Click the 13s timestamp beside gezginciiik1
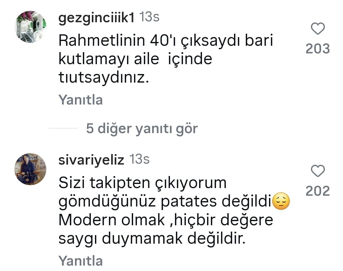Viewport: 343px width, 271px height. (149, 17)
